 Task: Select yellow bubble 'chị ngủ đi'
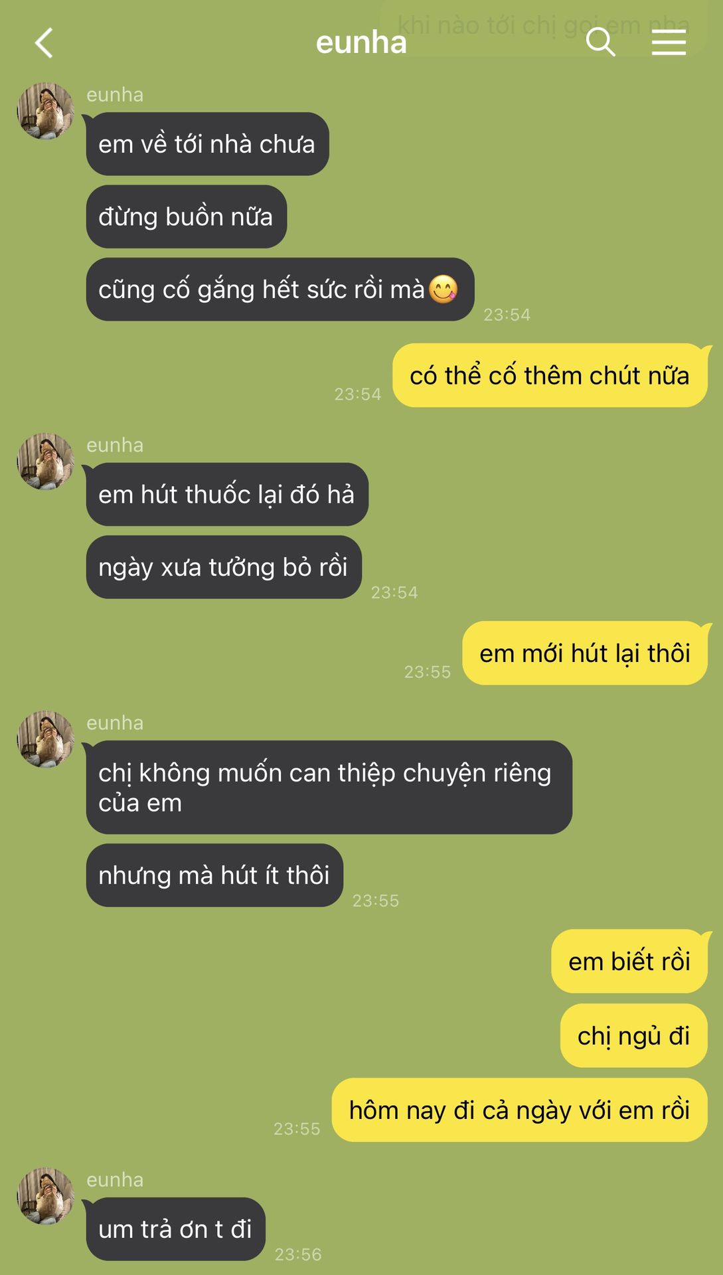(634, 1035)
